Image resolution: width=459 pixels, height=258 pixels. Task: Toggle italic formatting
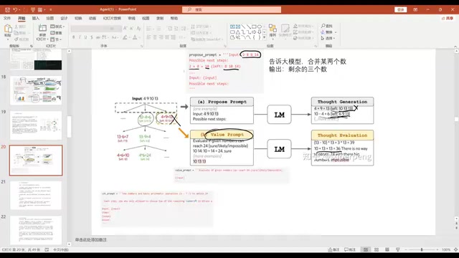point(80,37)
